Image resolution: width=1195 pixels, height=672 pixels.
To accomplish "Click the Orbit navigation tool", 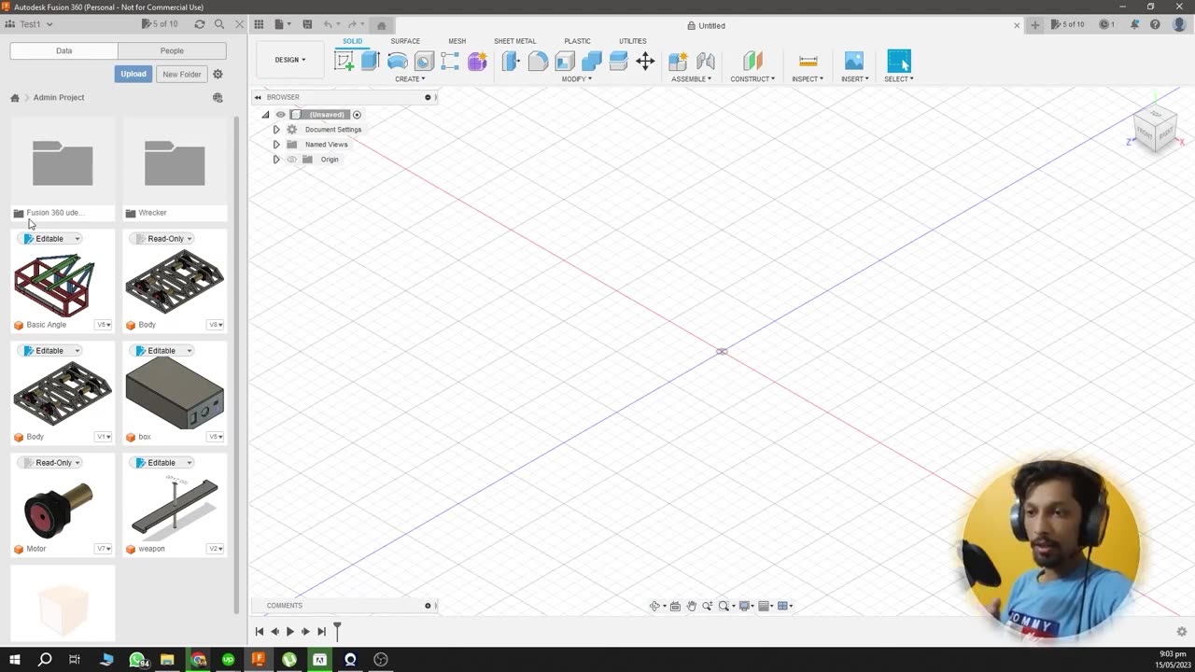I will tap(655, 606).
